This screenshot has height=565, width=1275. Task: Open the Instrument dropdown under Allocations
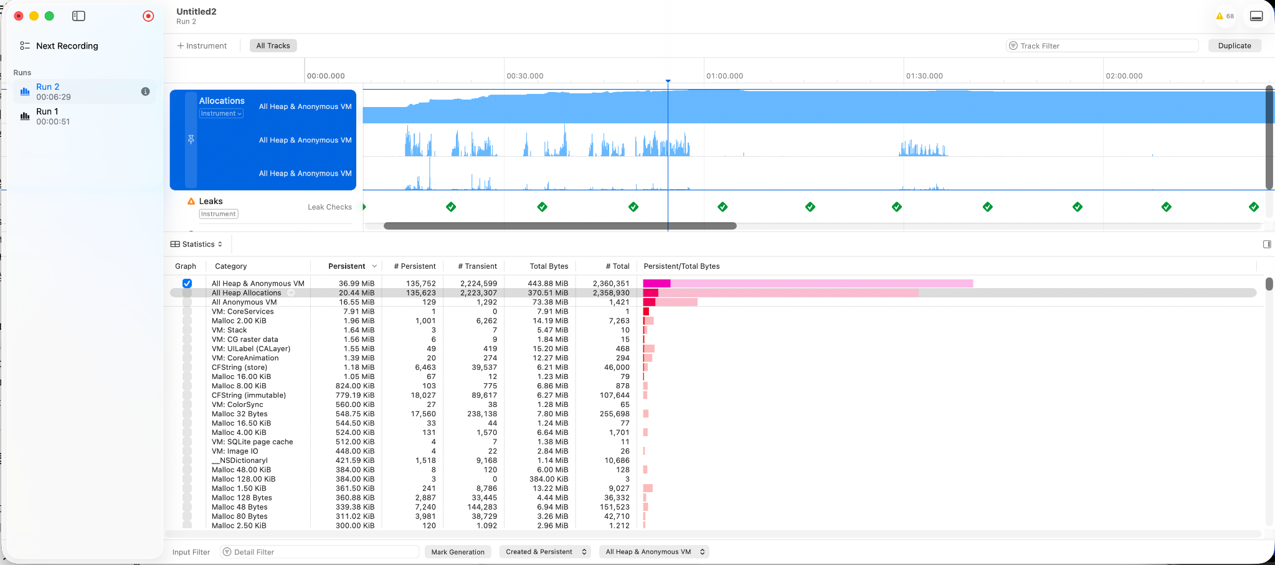[x=221, y=114]
